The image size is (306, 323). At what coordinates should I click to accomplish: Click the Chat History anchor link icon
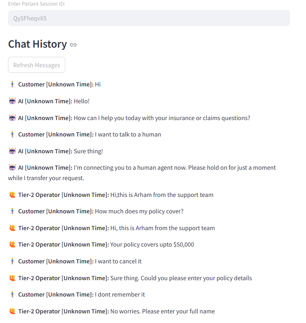tap(73, 45)
